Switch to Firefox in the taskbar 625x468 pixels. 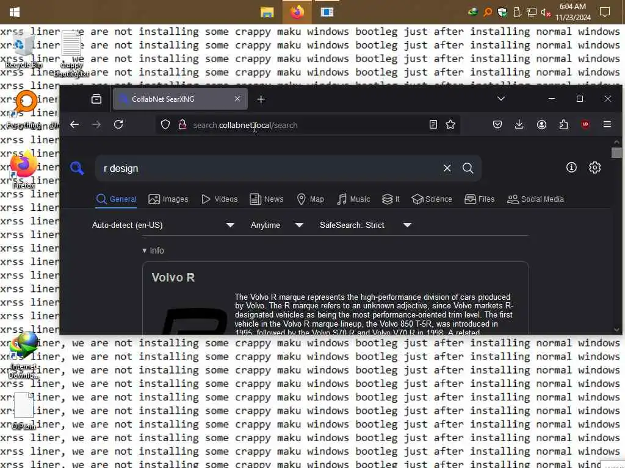[x=297, y=12]
